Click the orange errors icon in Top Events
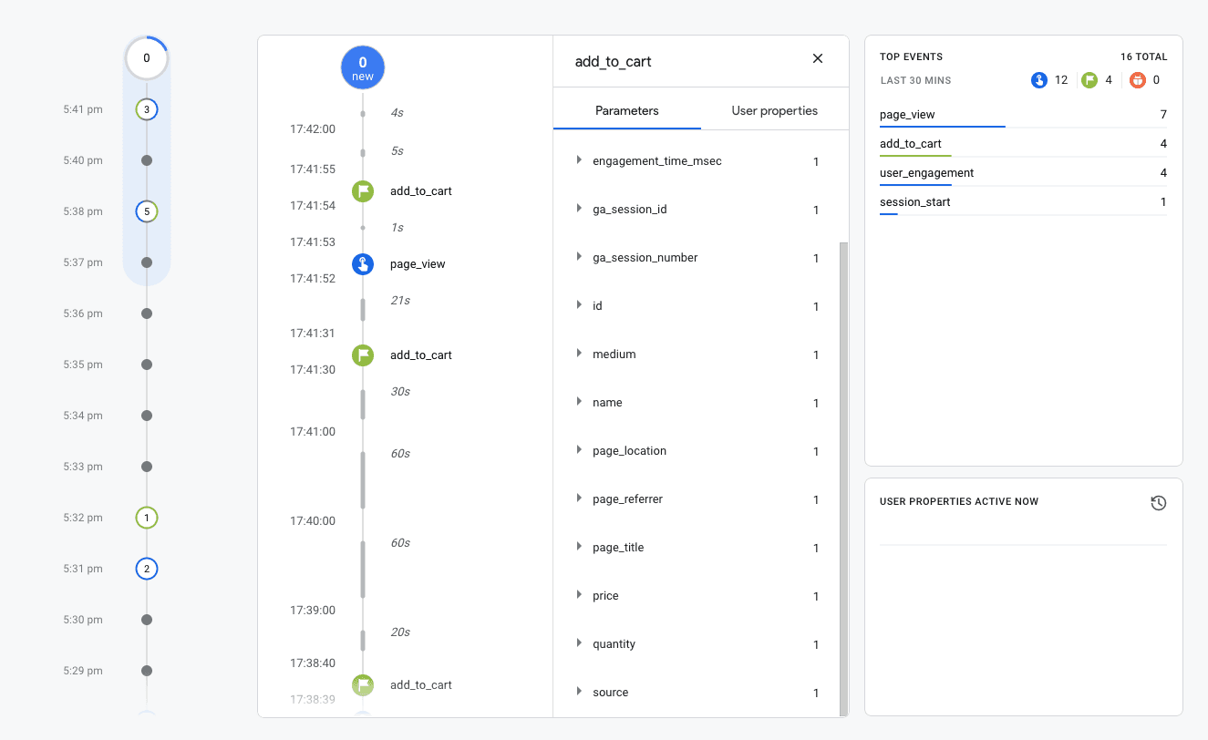This screenshot has height=740, width=1208. [1137, 80]
